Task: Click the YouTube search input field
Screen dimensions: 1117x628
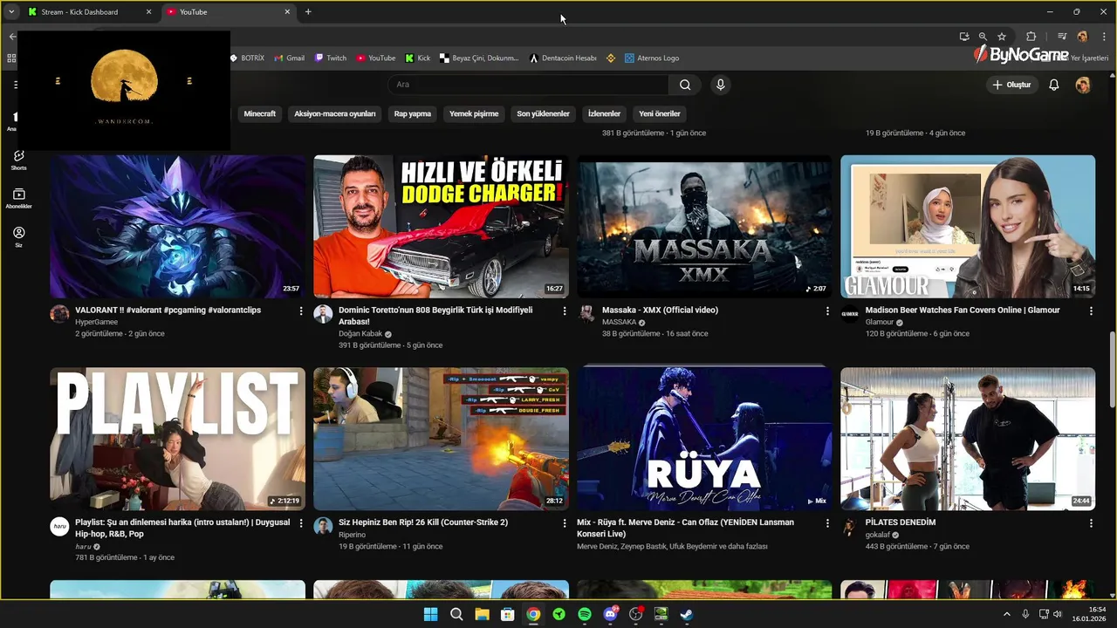Action: click(528, 85)
